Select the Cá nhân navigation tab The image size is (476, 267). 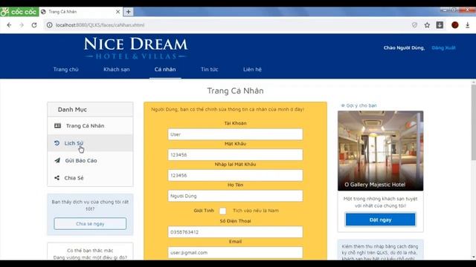point(165,69)
